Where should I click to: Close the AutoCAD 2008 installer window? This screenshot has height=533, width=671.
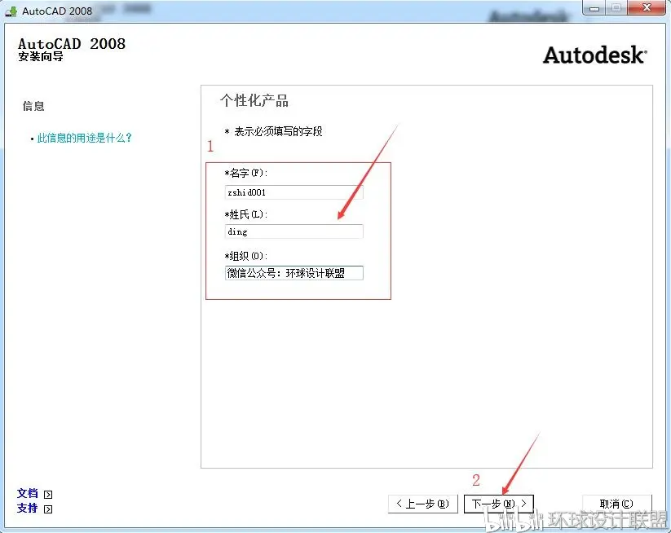(x=647, y=7)
